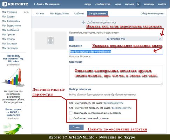Open the who can view video dropdown
Screen dimensions: 170x140
(114, 103)
